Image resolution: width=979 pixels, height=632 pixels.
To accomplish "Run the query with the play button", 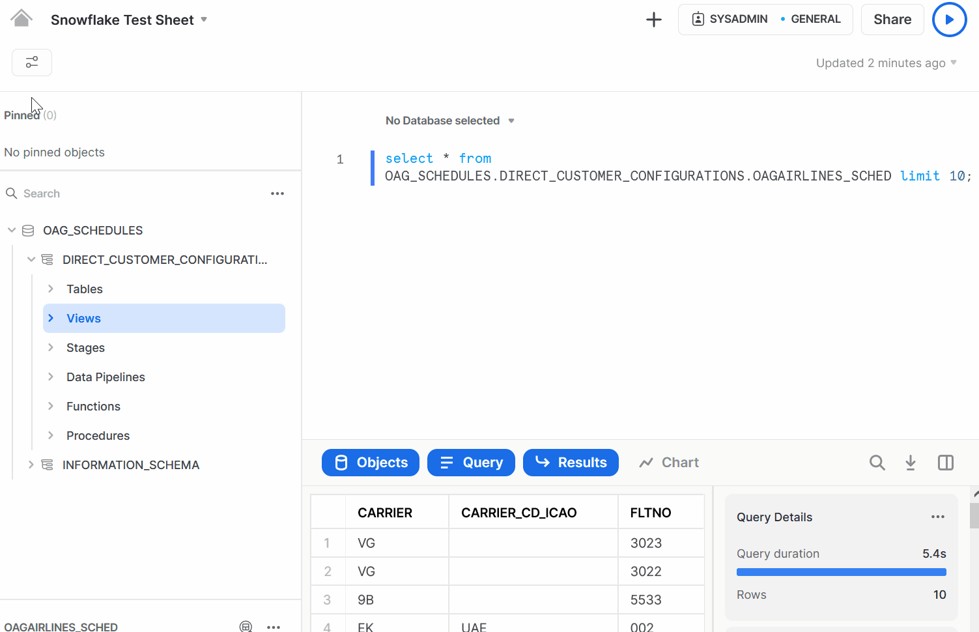I will click(949, 20).
